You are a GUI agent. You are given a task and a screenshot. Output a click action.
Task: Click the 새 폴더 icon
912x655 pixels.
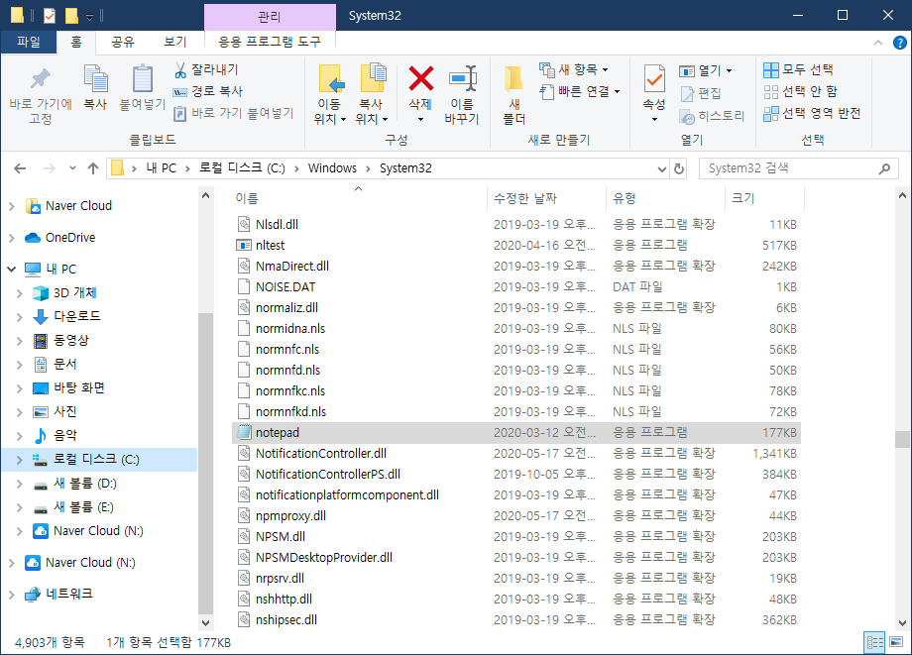(513, 79)
